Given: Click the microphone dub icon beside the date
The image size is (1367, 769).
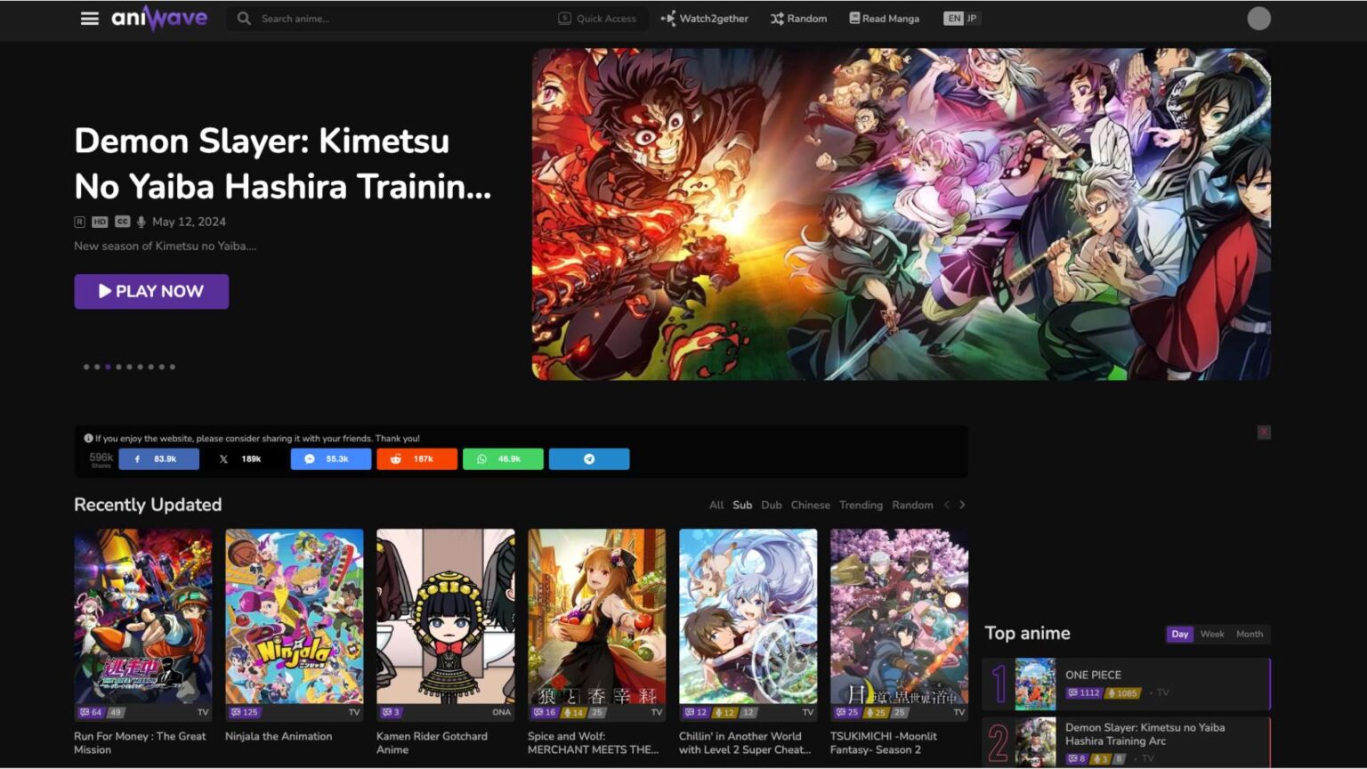Looking at the screenshot, I should click(141, 222).
